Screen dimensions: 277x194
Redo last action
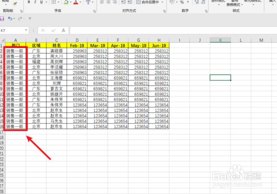pos(20,19)
